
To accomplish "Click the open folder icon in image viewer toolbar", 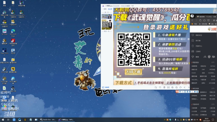I will [156, 87].
